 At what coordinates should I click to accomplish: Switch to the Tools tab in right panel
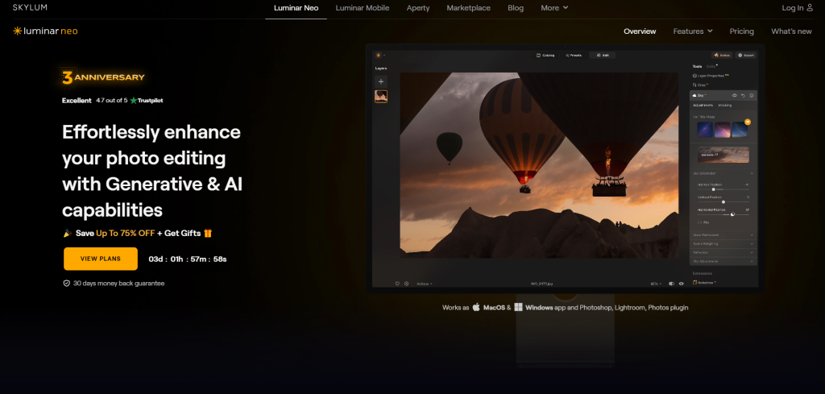(697, 66)
